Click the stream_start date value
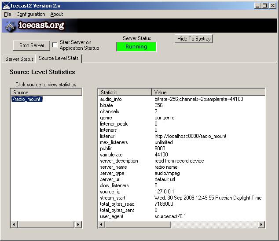 tap(208, 198)
